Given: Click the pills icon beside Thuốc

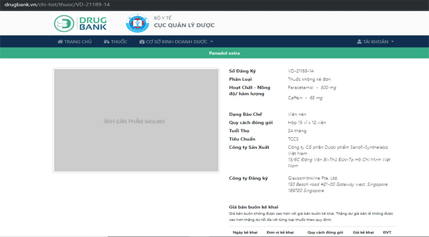Looking at the screenshot, I should pos(107,42).
